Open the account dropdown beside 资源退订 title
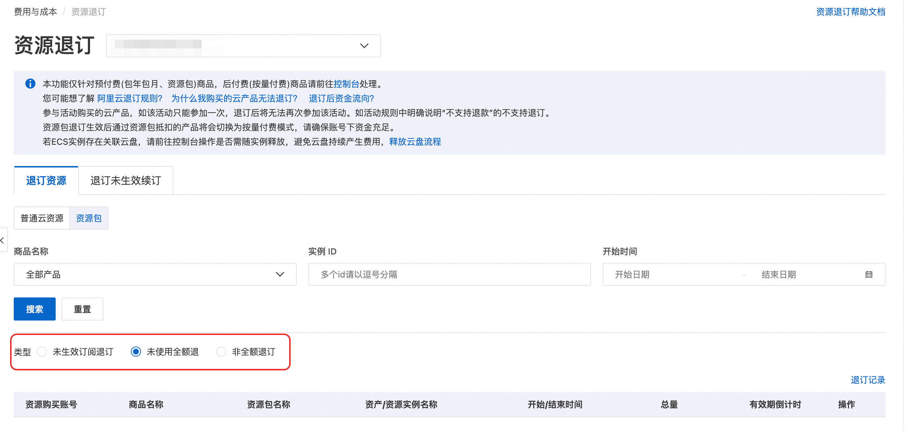This screenshot has width=908, height=431. tap(243, 46)
